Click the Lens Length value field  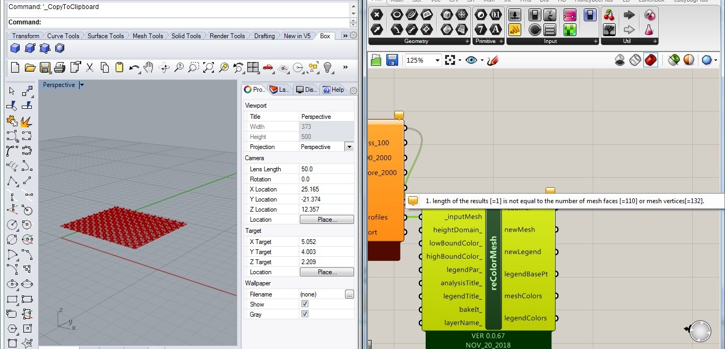point(326,169)
